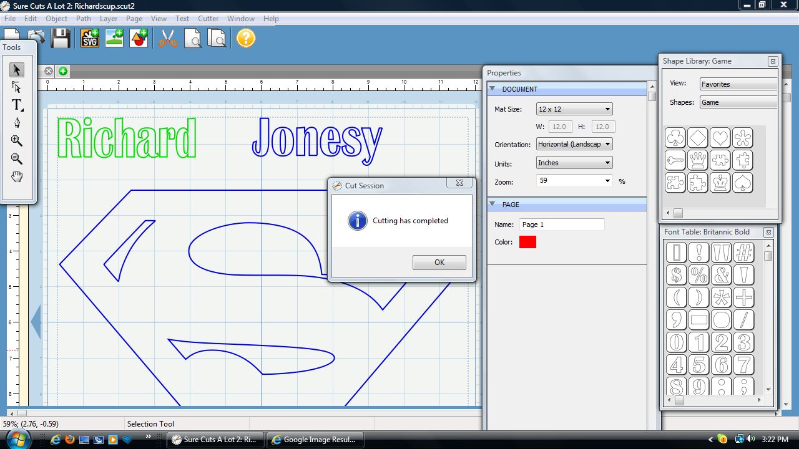The height and width of the screenshot is (449, 799).
Task: Click the multi-page Preview icon
Action: point(217,39)
